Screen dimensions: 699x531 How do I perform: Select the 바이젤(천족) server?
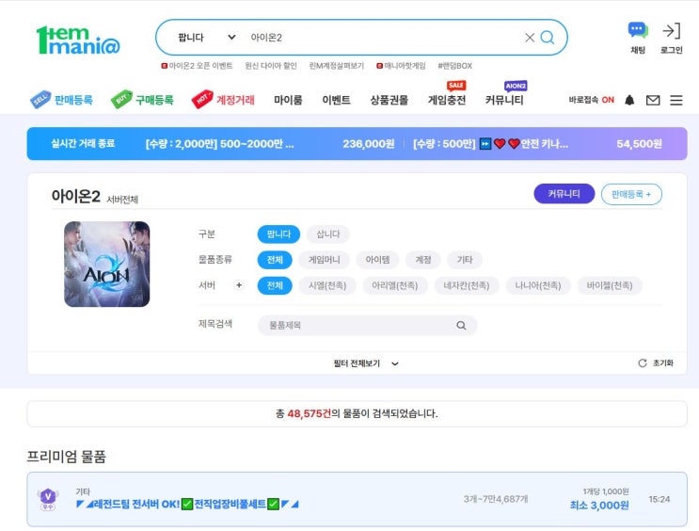pos(610,285)
